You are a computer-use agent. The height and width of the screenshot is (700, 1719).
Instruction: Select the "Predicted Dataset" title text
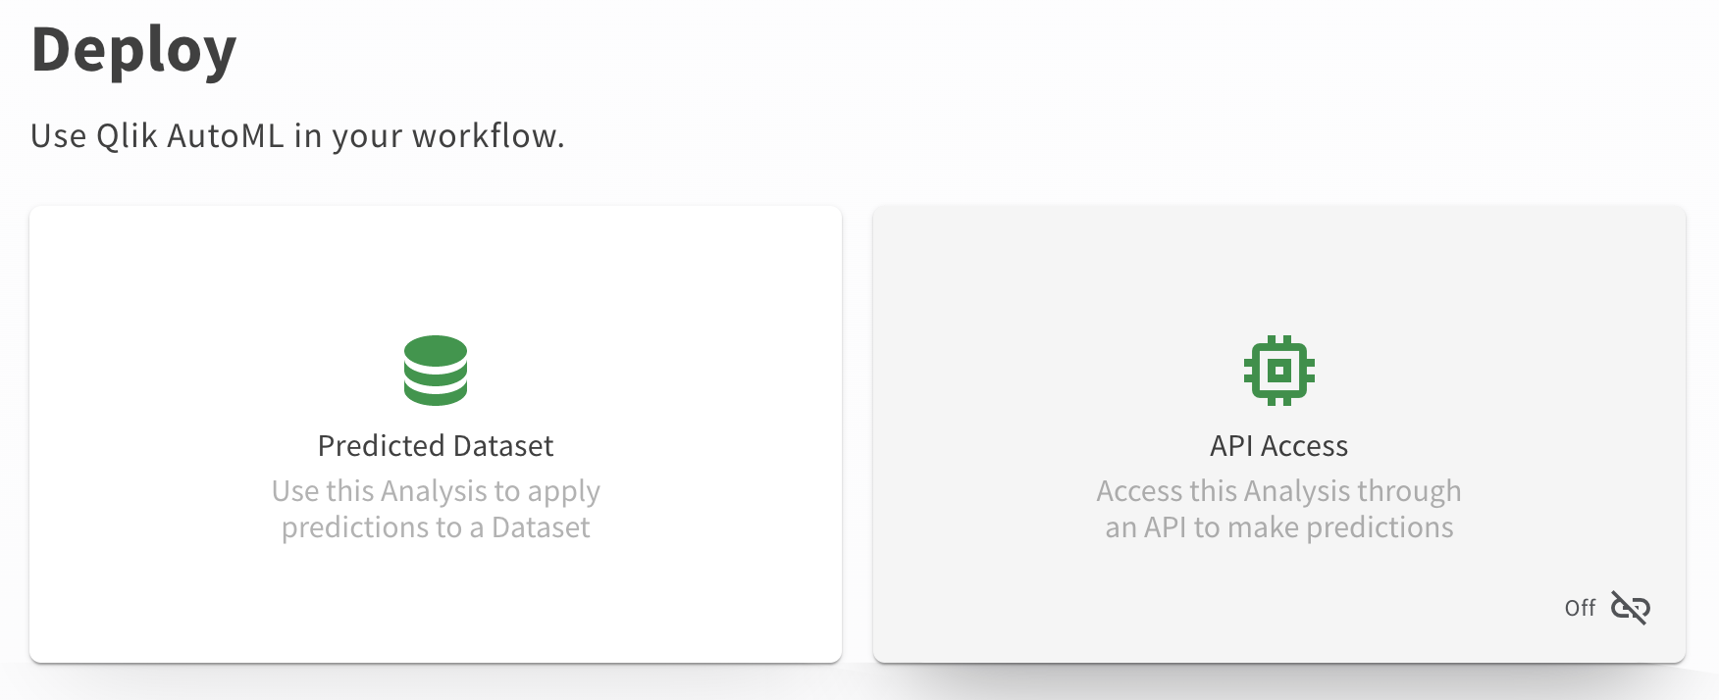436,446
